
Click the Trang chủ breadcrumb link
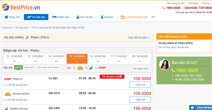pos(6,28)
